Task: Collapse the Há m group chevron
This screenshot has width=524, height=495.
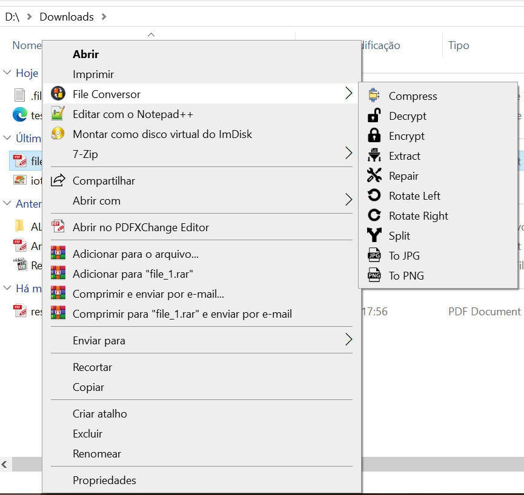Action: pyautogui.click(x=7, y=287)
